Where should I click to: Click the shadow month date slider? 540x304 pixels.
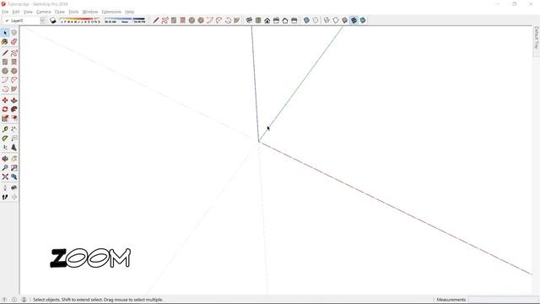[x=80, y=20]
